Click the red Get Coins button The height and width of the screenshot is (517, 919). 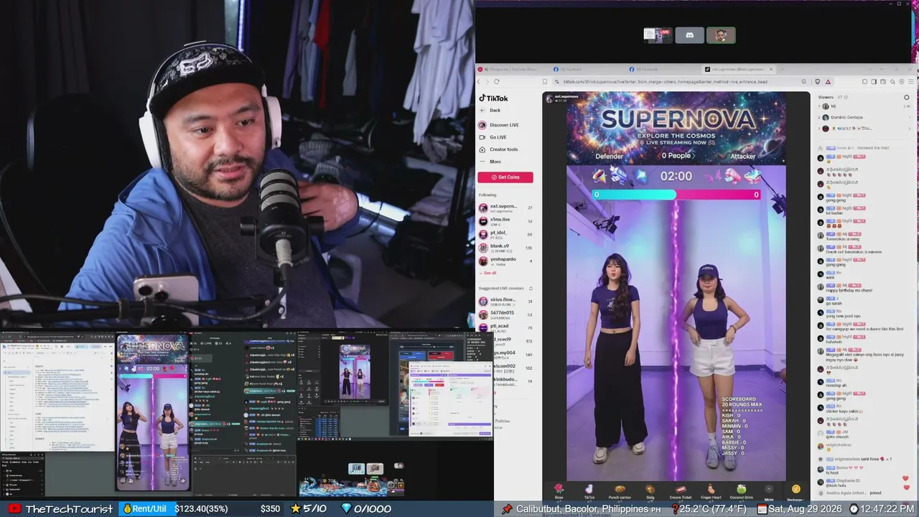click(505, 177)
